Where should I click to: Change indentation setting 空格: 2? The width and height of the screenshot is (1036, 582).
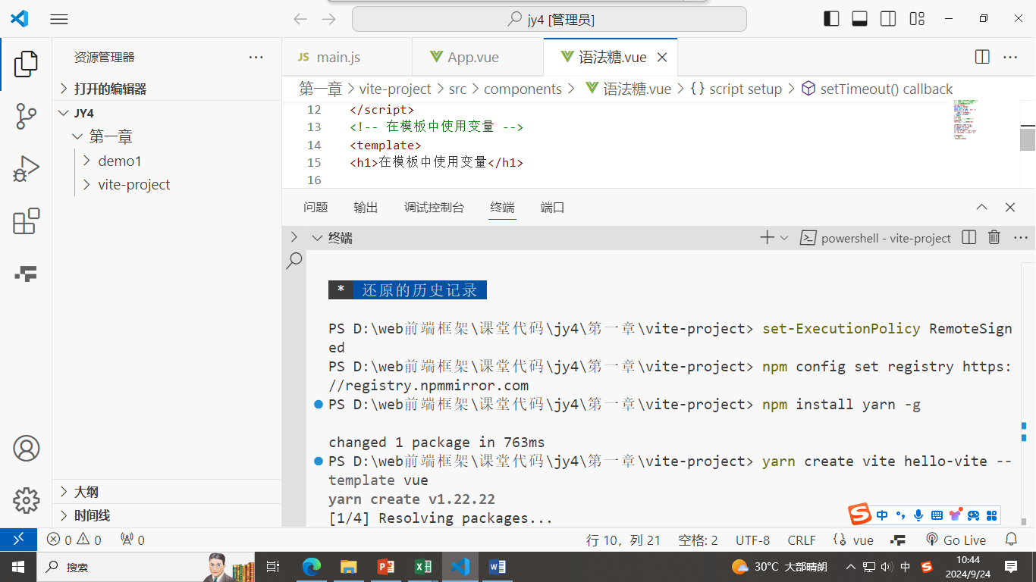698,540
